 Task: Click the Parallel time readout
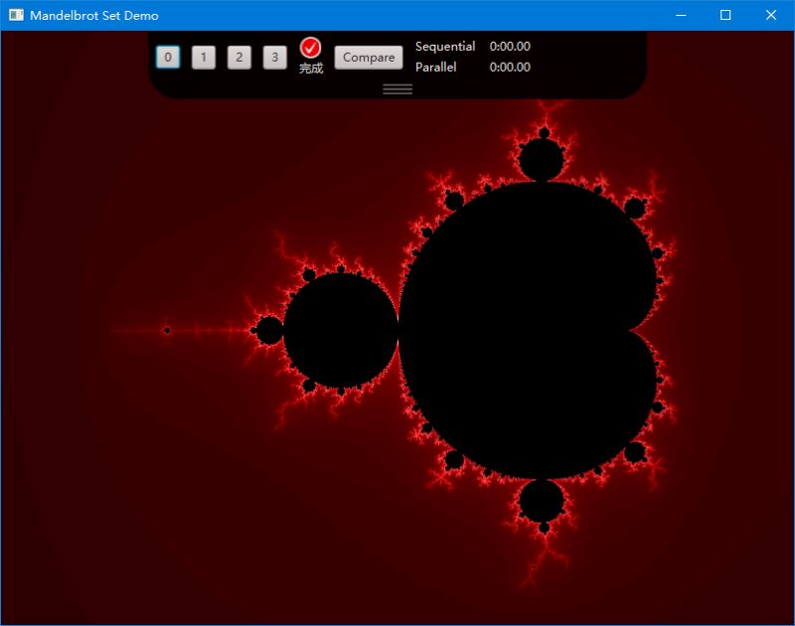[x=510, y=68]
